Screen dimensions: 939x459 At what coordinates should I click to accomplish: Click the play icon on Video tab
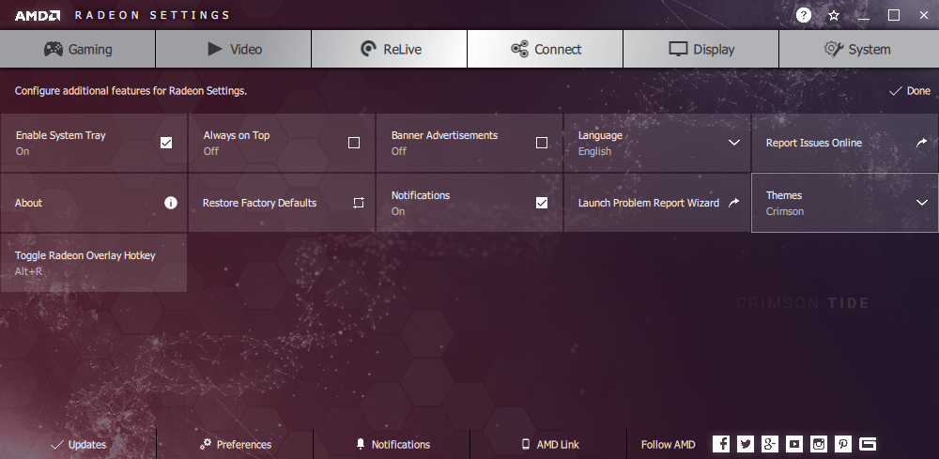215,49
